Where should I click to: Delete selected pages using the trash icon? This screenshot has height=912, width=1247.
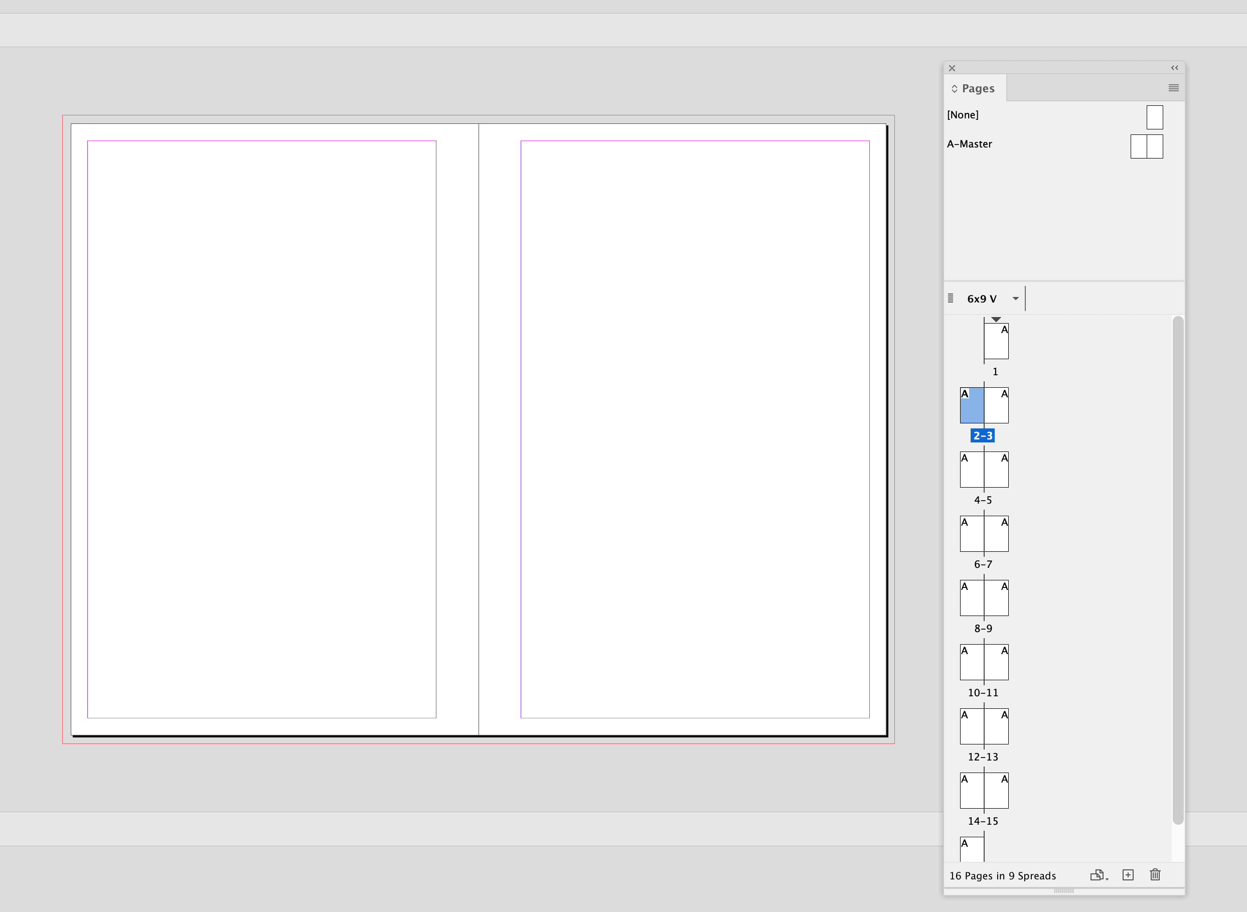tap(1155, 875)
